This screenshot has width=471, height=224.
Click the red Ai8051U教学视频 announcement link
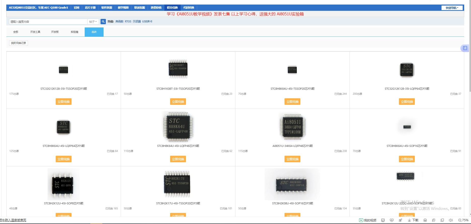coord(235,14)
